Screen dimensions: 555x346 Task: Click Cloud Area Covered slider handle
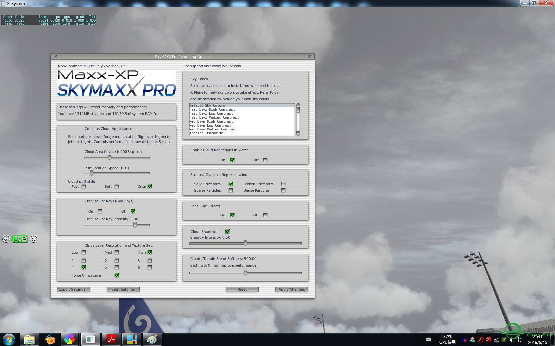point(110,158)
